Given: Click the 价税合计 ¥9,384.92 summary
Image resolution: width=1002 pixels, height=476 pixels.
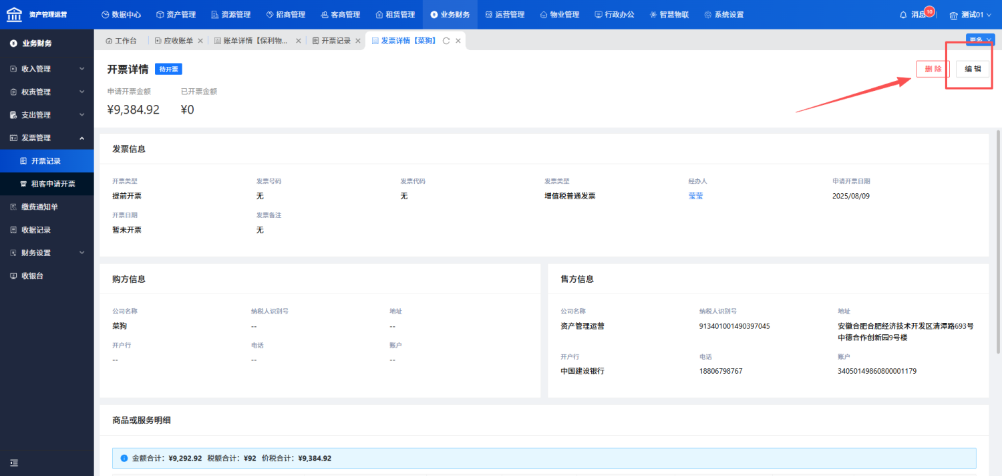Looking at the screenshot, I should tap(297, 459).
